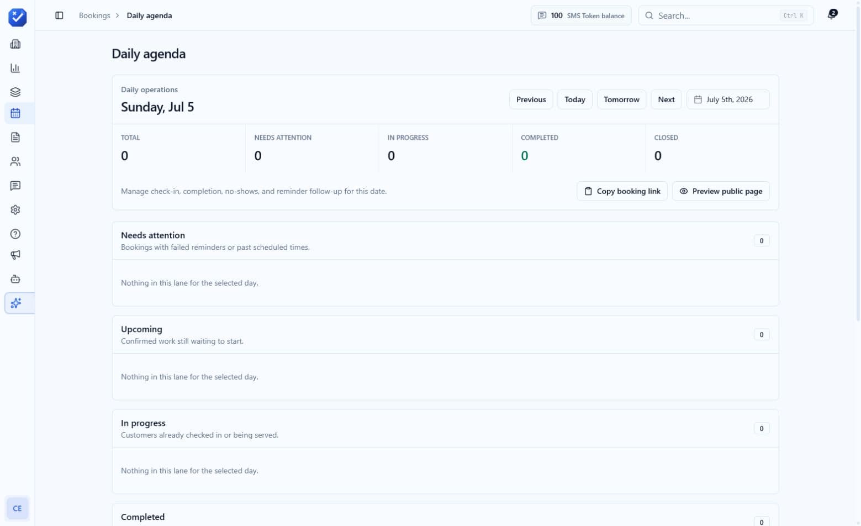This screenshot has height=526, width=861.
Task: Click 'Confirmed work still waiting to start.' text
Action: point(182,341)
